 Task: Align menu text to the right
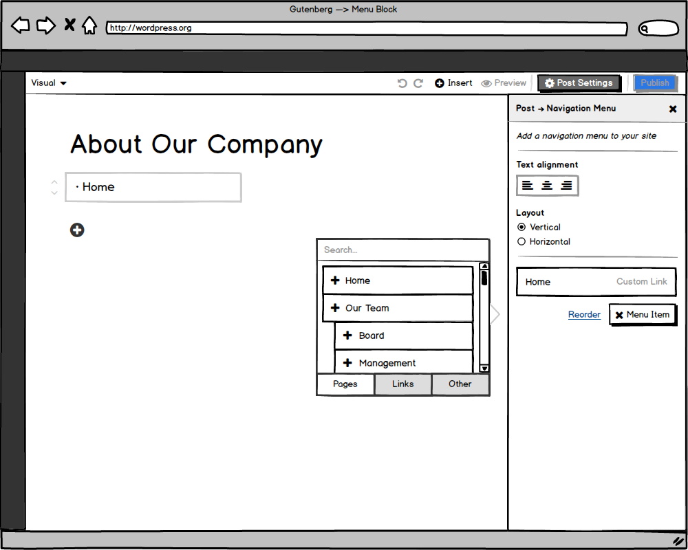click(566, 186)
